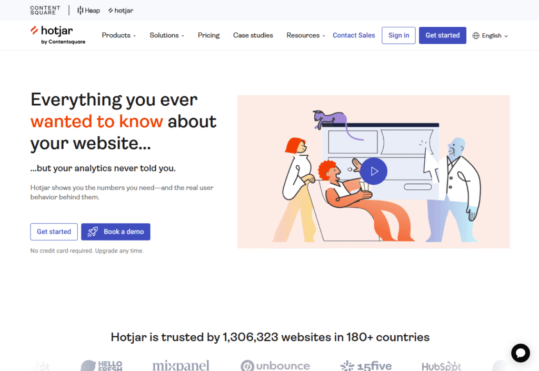Image resolution: width=539 pixels, height=371 pixels.
Task: Expand the Products menu
Action: click(x=119, y=35)
